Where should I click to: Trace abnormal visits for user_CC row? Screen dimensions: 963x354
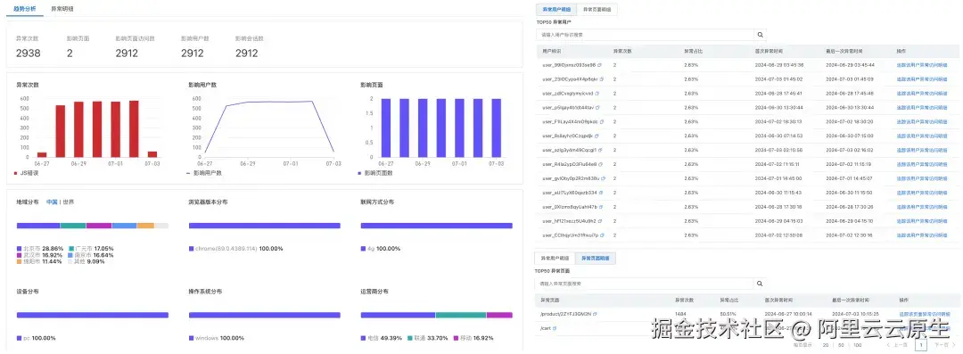[922, 235]
